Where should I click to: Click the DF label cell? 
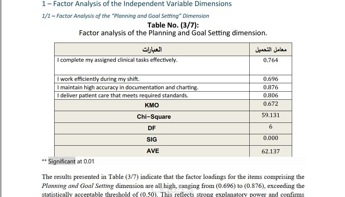pyautogui.click(x=152, y=128)
